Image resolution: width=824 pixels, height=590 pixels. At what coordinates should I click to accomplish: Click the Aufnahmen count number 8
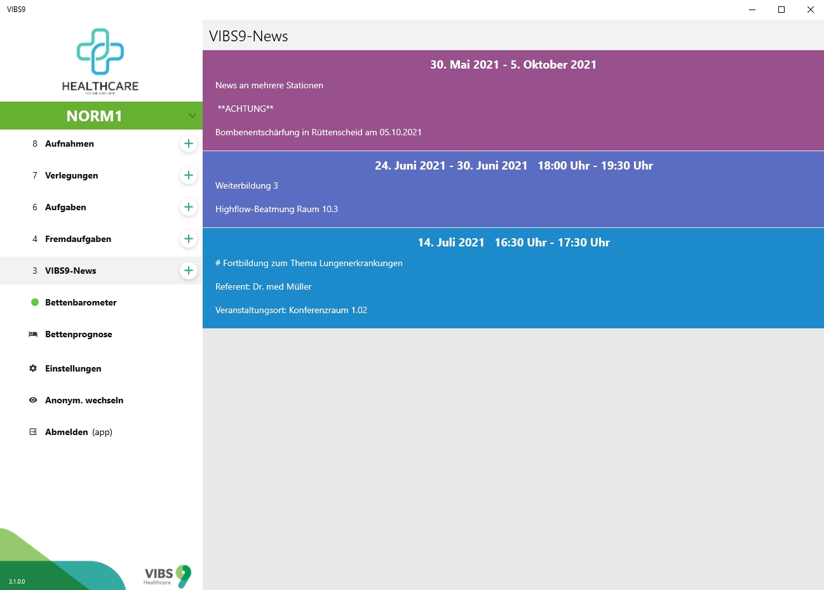pos(35,144)
